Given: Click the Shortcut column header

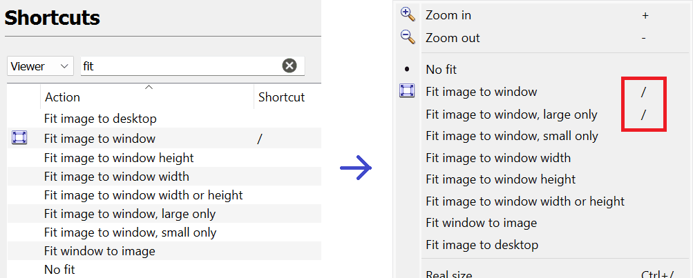Looking at the screenshot, I should pyautogui.click(x=281, y=97).
